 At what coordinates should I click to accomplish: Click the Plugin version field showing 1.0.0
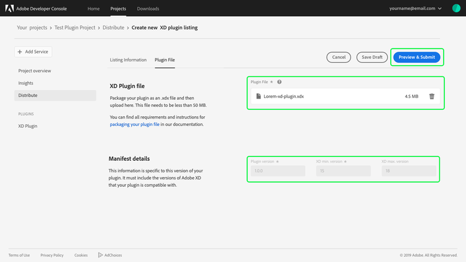pos(278,171)
